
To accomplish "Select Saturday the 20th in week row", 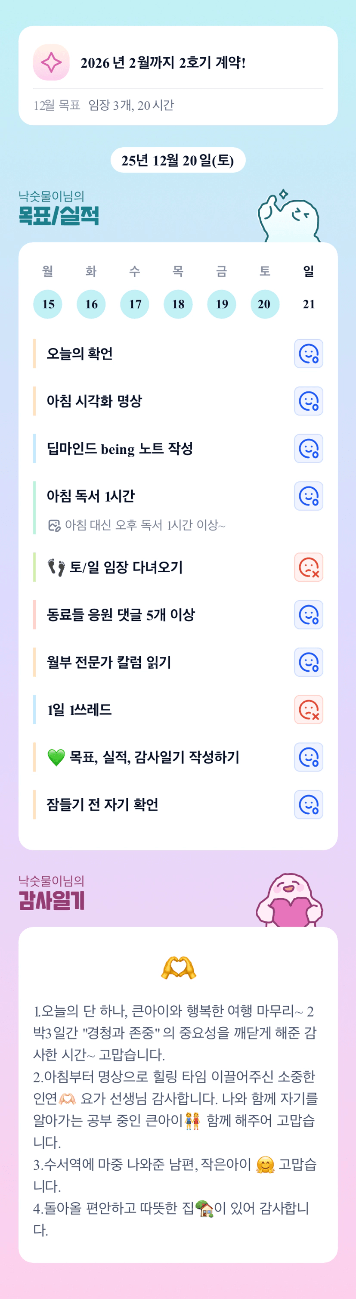I will [265, 304].
